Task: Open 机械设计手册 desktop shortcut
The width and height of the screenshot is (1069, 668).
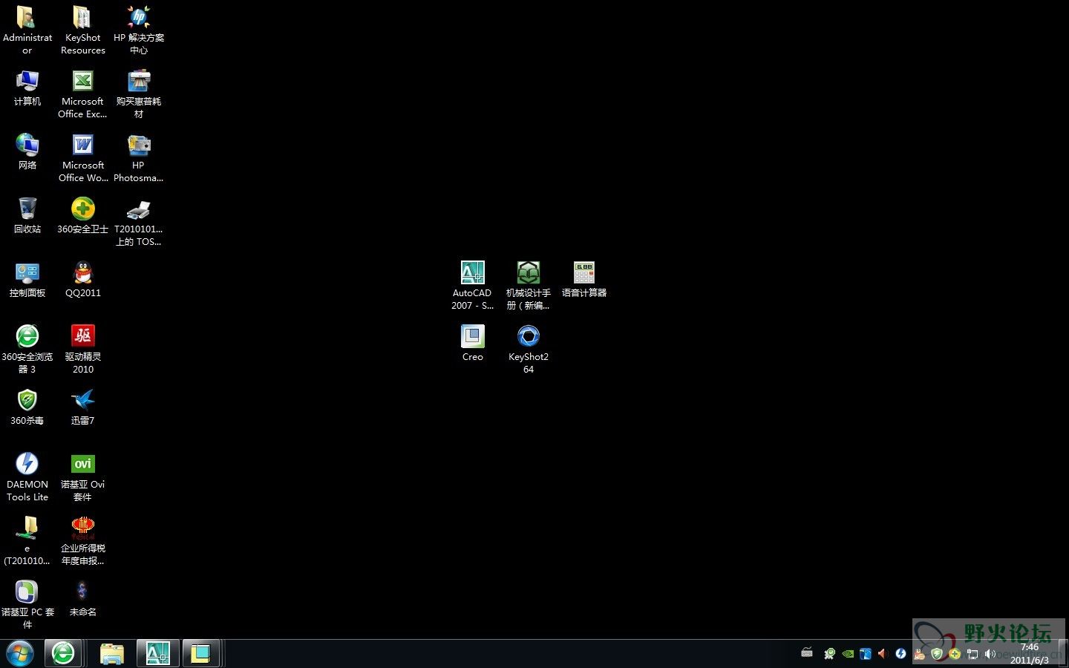Action: (x=528, y=273)
